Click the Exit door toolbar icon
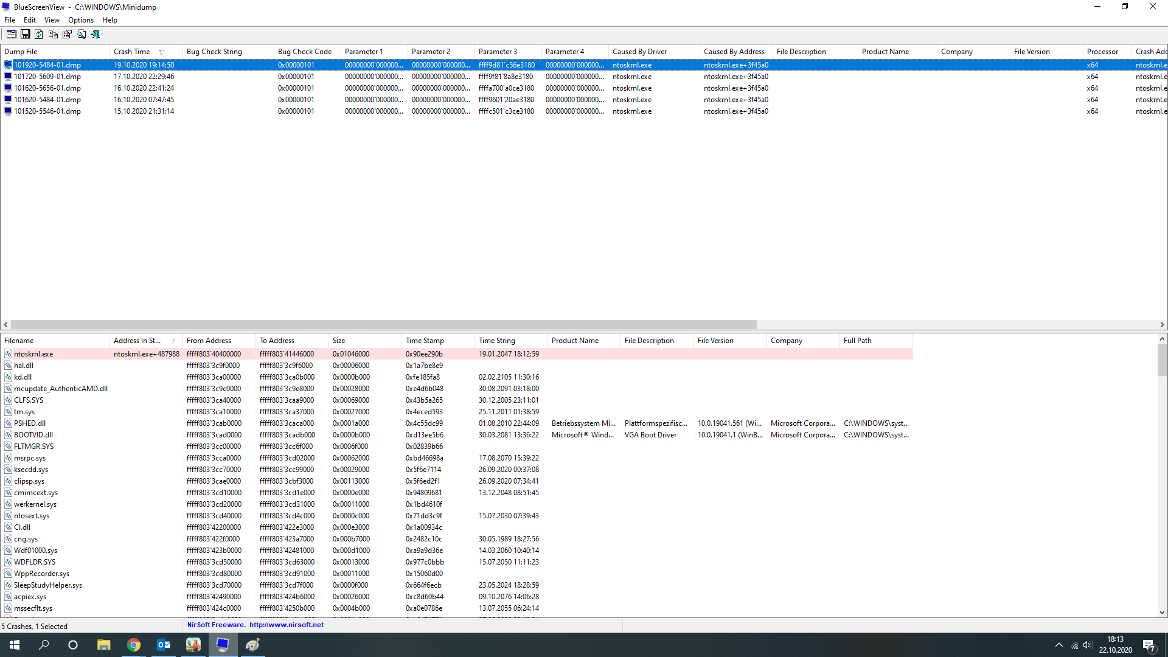This screenshot has width=1168, height=657. (x=96, y=35)
